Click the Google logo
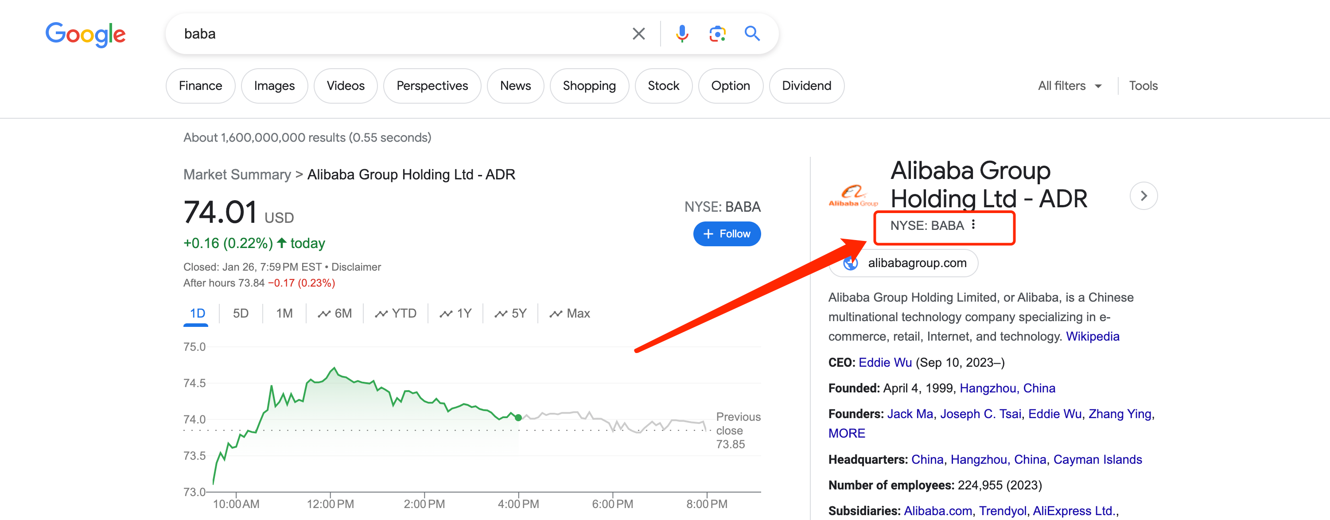This screenshot has height=520, width=1330. (85, 34)
